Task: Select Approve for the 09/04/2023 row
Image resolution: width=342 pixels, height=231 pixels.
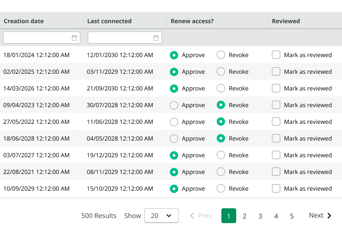Action: [174, 105]
